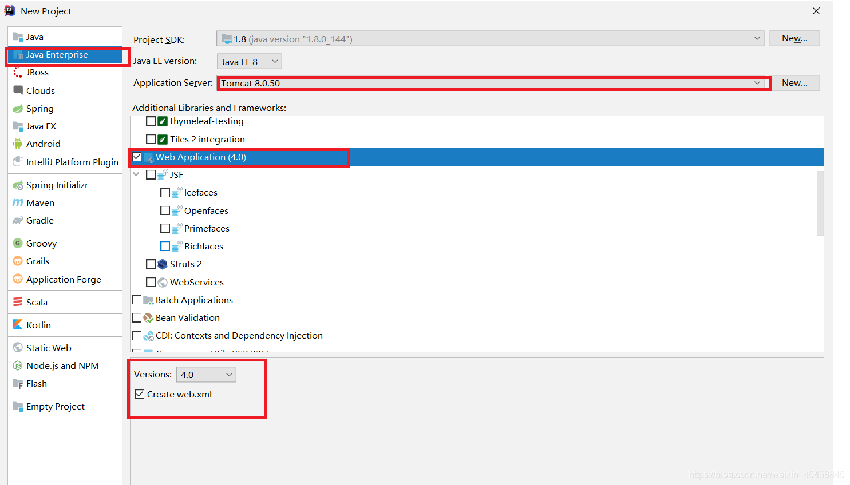Screen dimensions: 850x485
Task: Toggle the Create web.xml checkbox
Action: (x=140, y=394)
